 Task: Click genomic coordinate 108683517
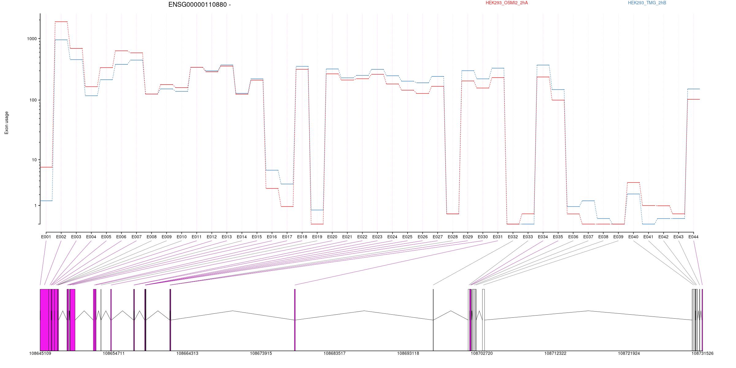click(x=335, y=353)
